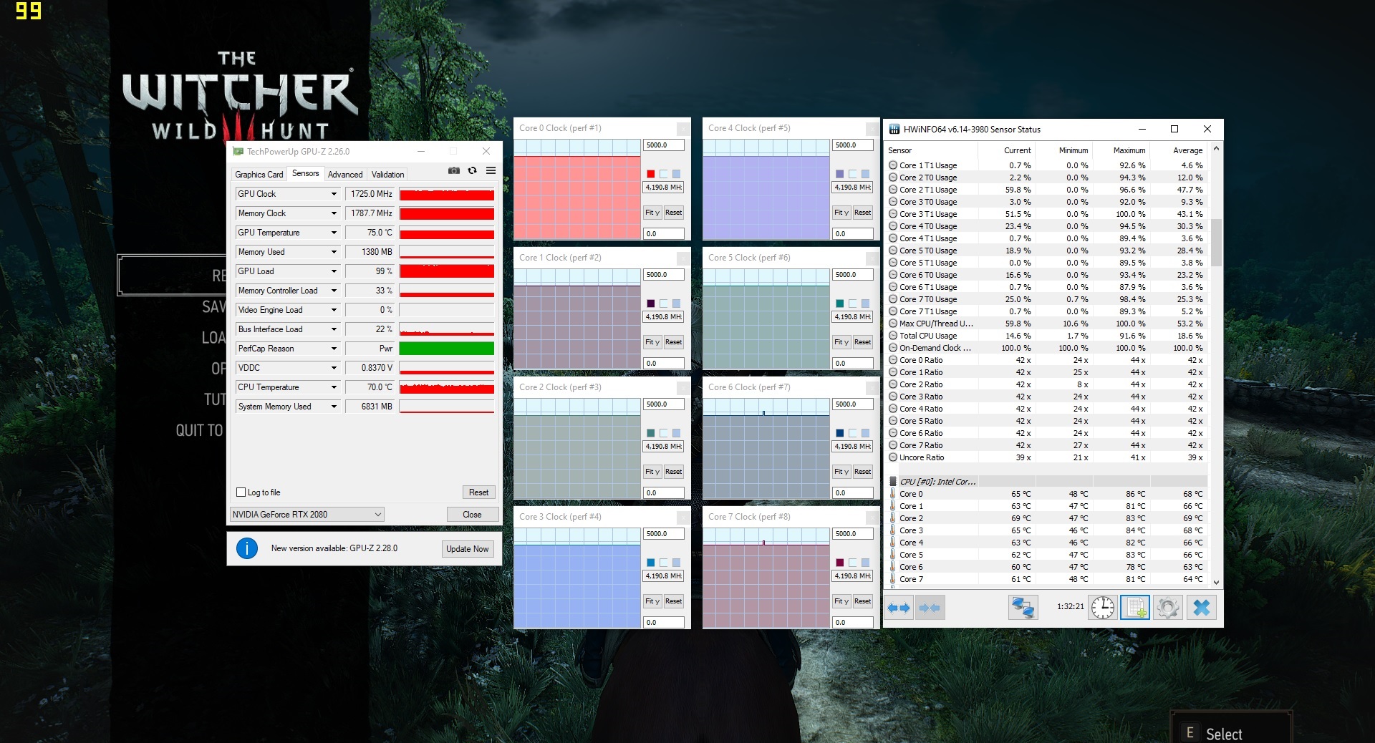Open the GPU Load sensor dropdown
1375x743 pixels.
click(x=334, y=271)
